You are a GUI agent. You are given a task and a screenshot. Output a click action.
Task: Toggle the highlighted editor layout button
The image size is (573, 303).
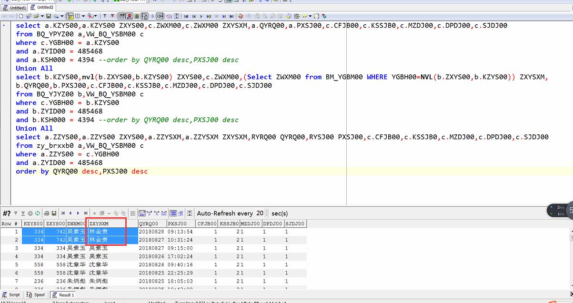pyautogui.click(x=70, y=16)
